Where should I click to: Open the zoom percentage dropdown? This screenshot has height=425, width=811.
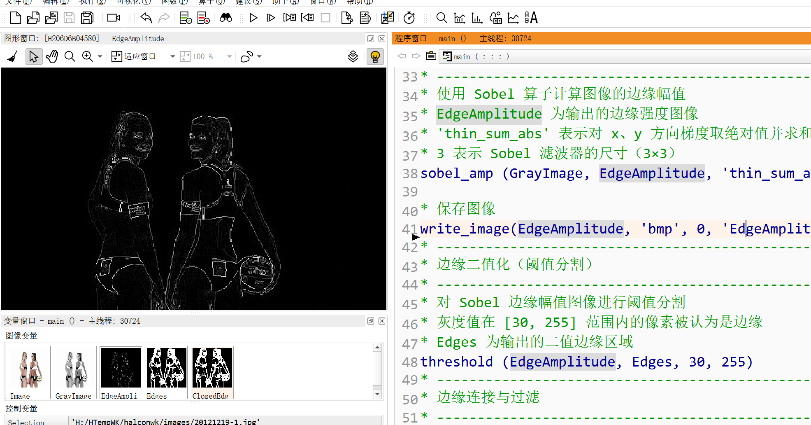tap(229, 56)
